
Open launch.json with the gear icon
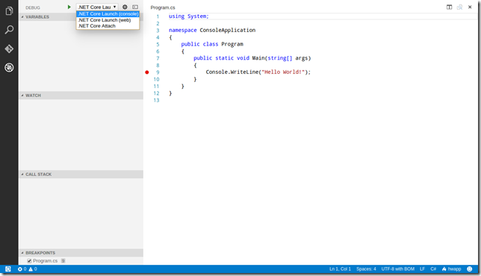[x=125, y=7]
